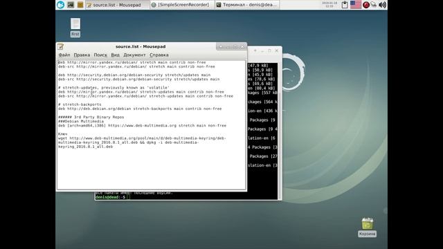The image size is (443, 249).
Task: Open the clipboard manager tray icon
Action: (x=345, y=5)
